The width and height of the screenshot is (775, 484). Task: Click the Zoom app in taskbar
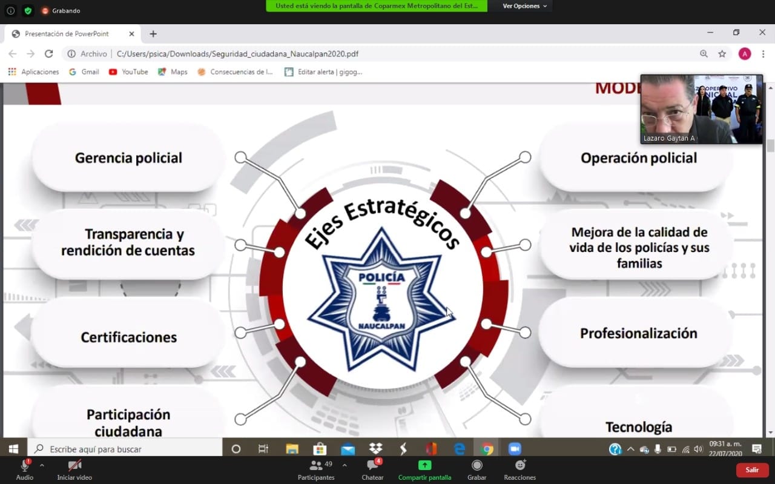pos(514,449)
